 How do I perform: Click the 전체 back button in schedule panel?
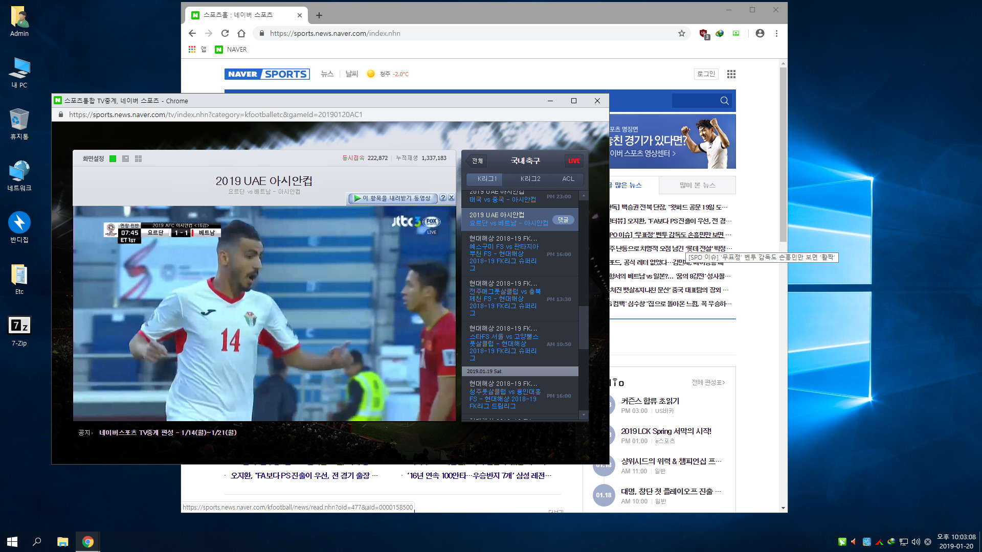tap(477, 161)
